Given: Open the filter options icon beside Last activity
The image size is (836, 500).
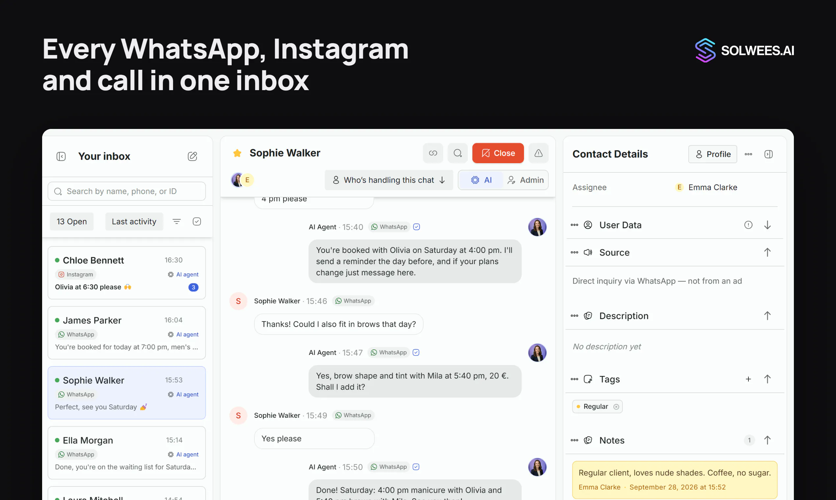Looking at the screenshot, I should tap(177, 221).
